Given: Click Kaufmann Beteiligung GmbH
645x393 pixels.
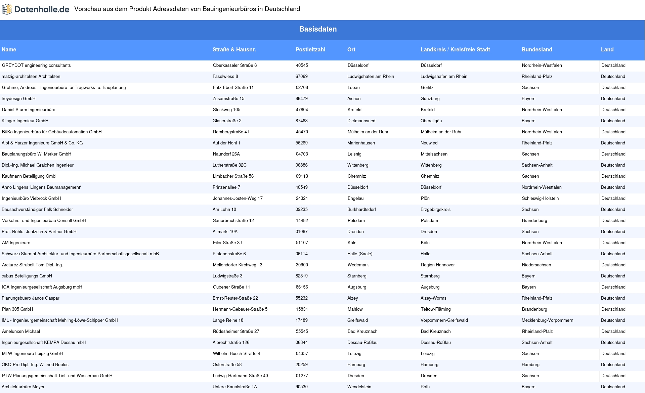Looking at the screenshot, I should 30,176.
